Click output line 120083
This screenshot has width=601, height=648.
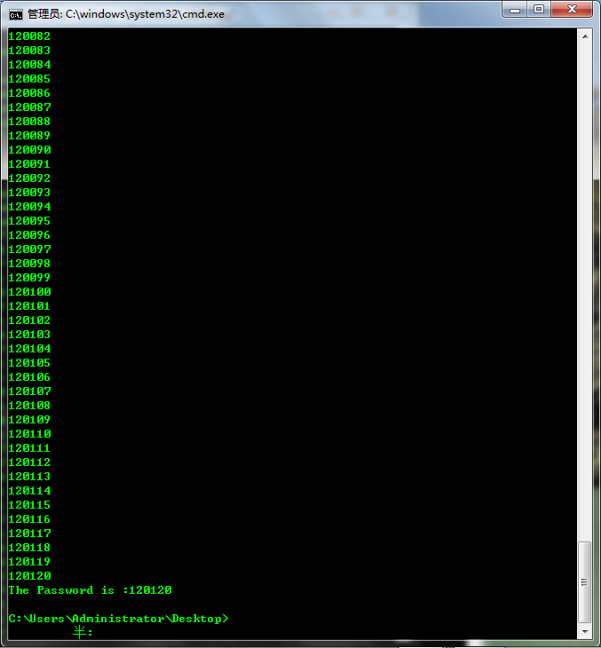29,51
